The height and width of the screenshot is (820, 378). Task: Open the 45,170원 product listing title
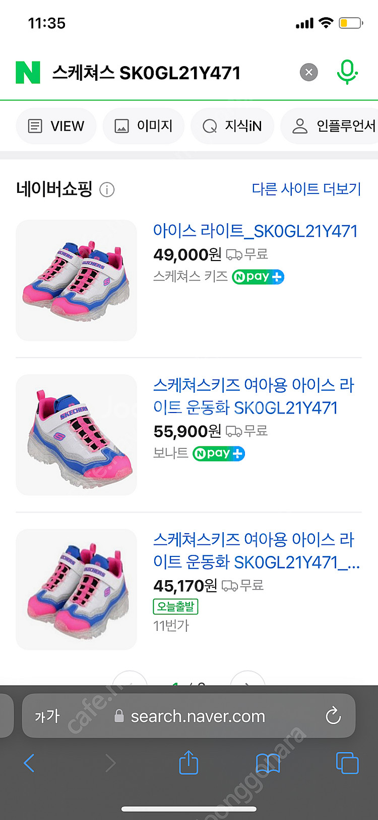coord(255,550)
